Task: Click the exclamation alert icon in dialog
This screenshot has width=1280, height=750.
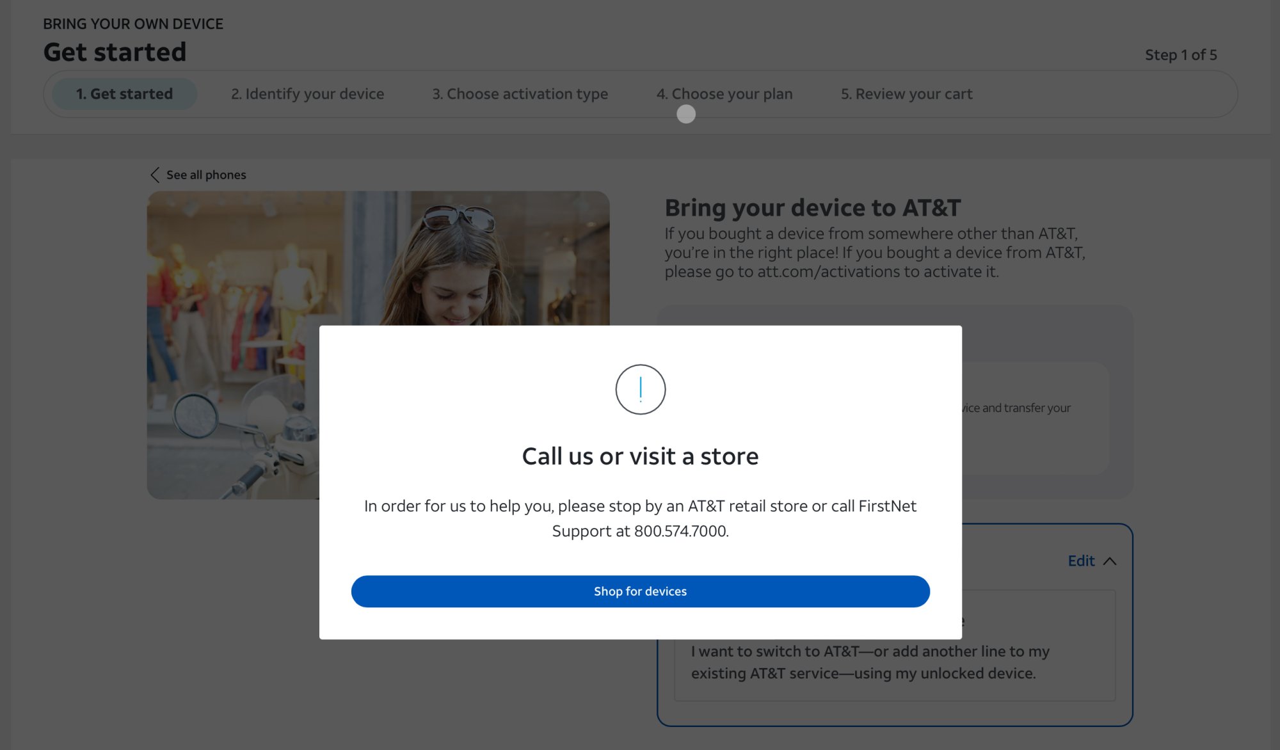Action: 640,390
